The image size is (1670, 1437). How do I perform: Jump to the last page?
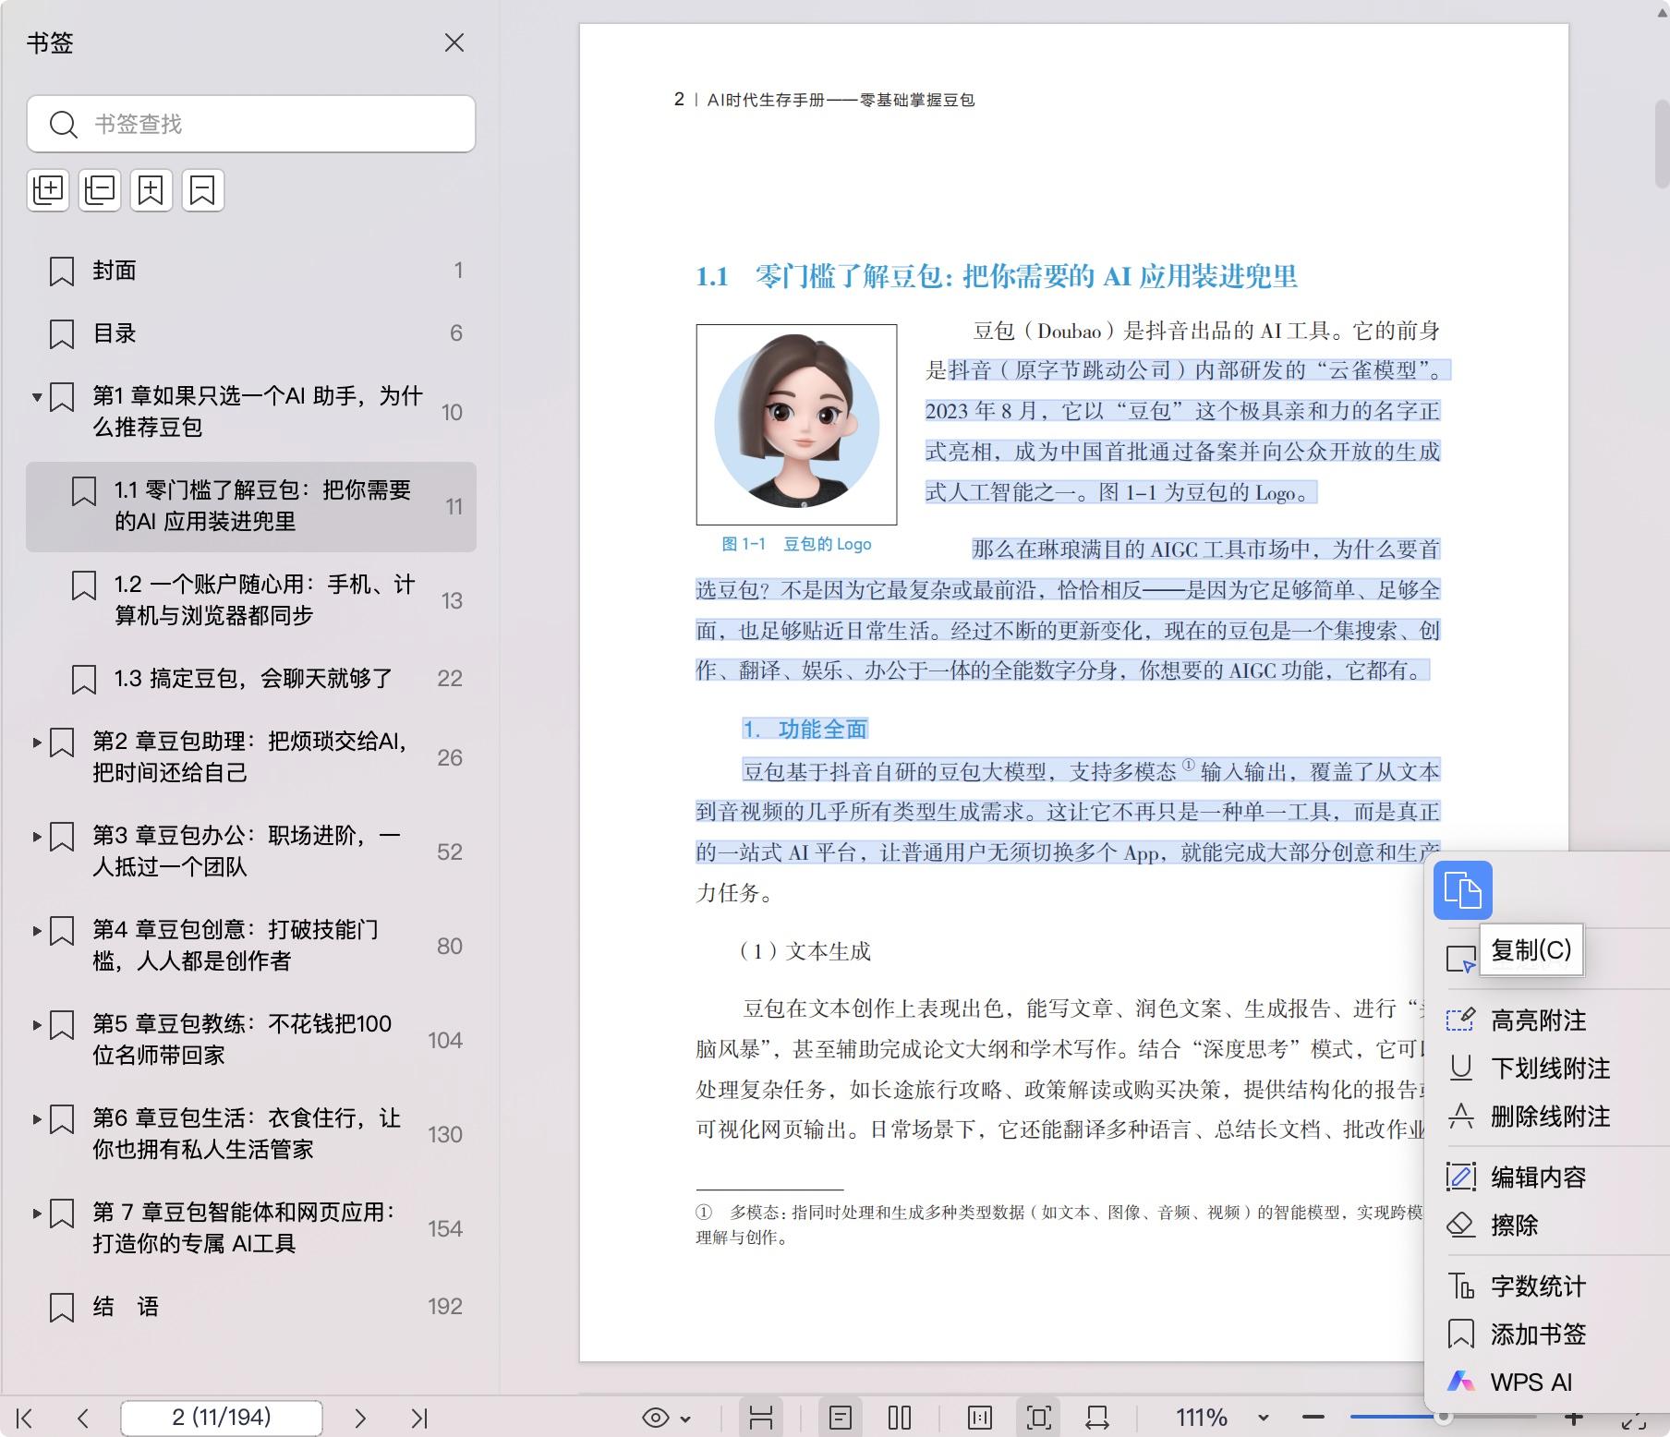(419, 1418)
